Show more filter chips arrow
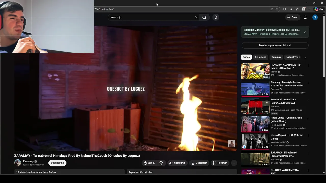The width and height of the screenshot is (326, 183). (305, 57)
